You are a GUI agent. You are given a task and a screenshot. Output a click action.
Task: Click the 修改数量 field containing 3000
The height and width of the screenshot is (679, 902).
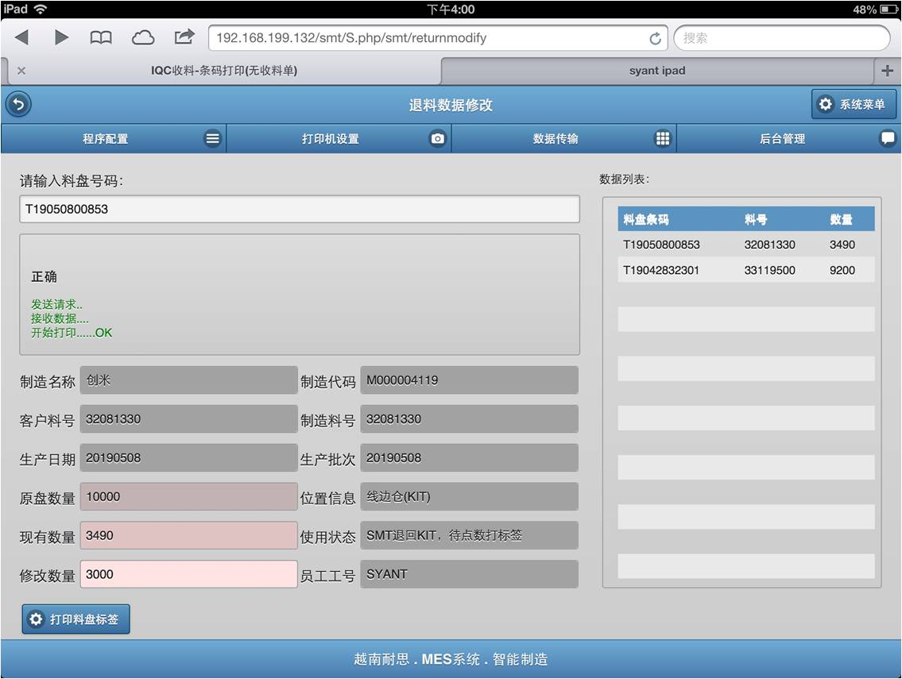coord(188,574)
